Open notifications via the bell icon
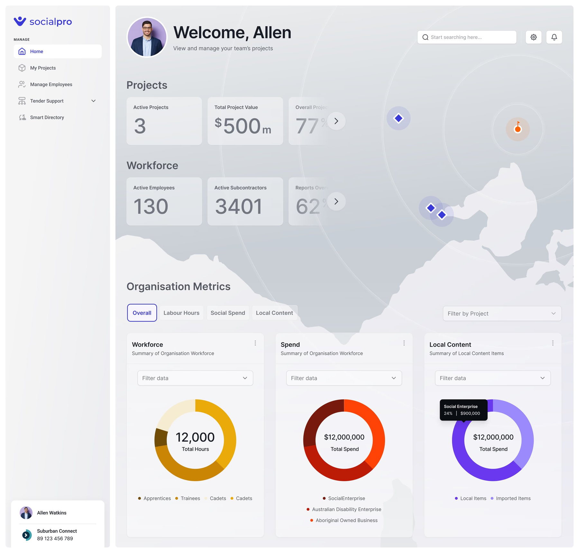The image size is (579, 553). (554, 37)
